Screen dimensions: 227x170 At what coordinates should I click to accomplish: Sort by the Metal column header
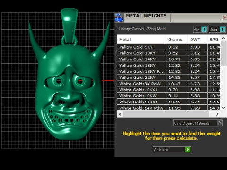click(x=141, y=39)
